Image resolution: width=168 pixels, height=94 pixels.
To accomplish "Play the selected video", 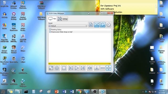I will pyautogui.click(x=77, y=68).
